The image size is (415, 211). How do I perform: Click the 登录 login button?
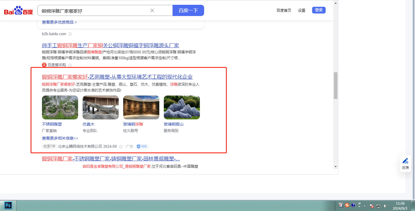[x=319, y=10]
